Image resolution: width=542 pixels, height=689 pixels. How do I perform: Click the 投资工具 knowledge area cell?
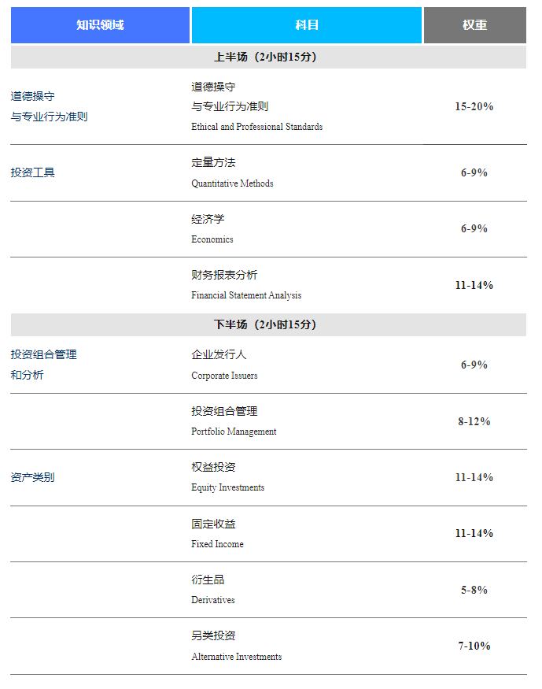[33, 172]
